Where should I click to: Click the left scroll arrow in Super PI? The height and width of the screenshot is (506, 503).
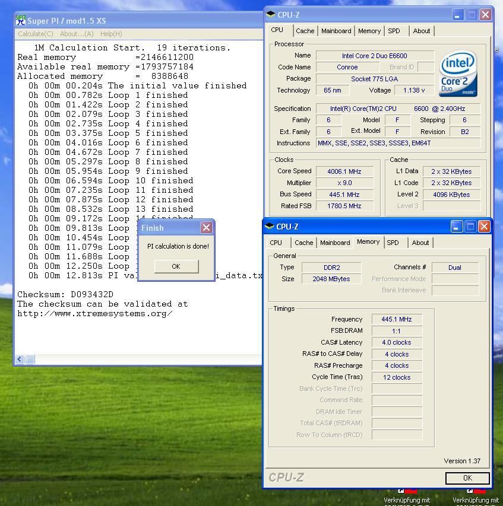click(x=20, y=359)
